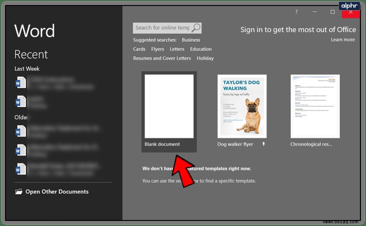Click the help question mark icon

pos(296,12)
